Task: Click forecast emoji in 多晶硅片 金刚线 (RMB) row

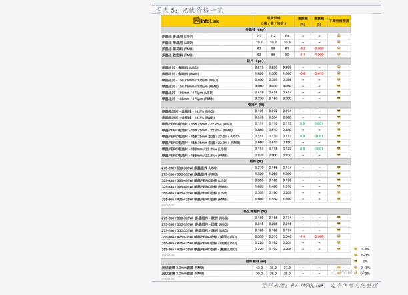Action: [x=339, y=73]
